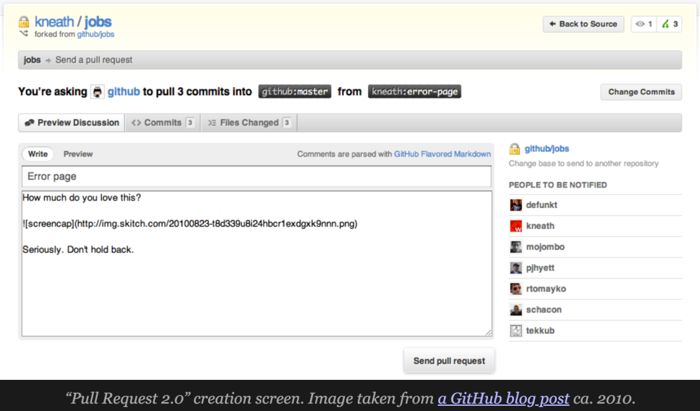Open defunkt's avatar in notification list

pos(516,205)
